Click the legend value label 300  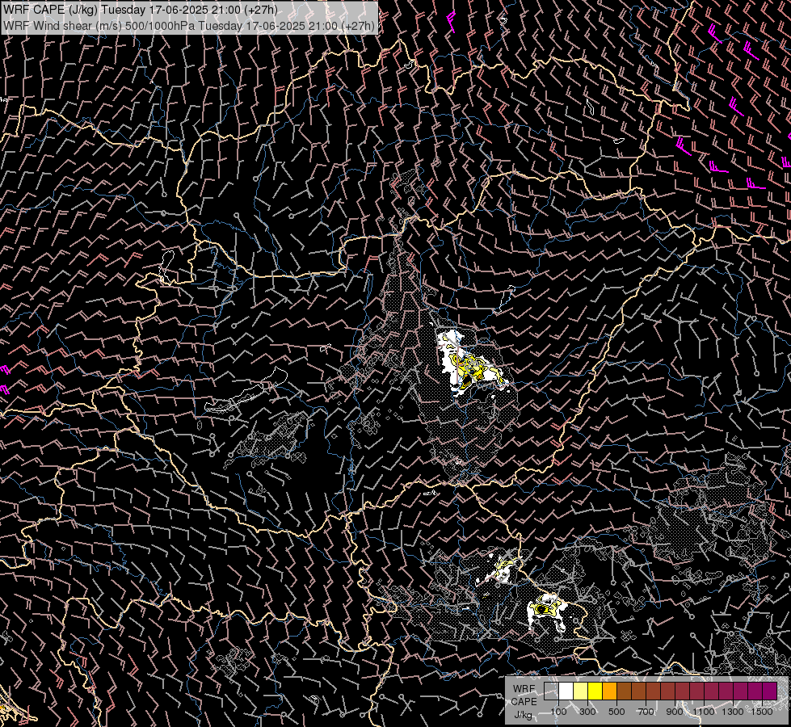pos(587,712)
